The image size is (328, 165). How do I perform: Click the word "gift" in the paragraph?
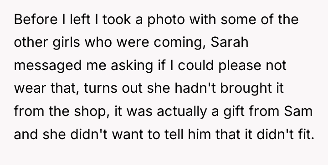(234, 111)
